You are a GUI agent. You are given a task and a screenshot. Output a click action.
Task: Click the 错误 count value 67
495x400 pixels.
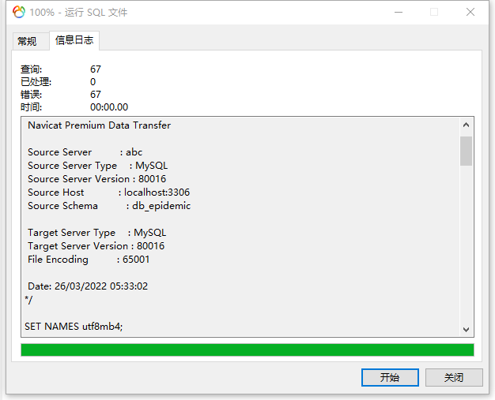pyautogui.click(x=96, y=94)
